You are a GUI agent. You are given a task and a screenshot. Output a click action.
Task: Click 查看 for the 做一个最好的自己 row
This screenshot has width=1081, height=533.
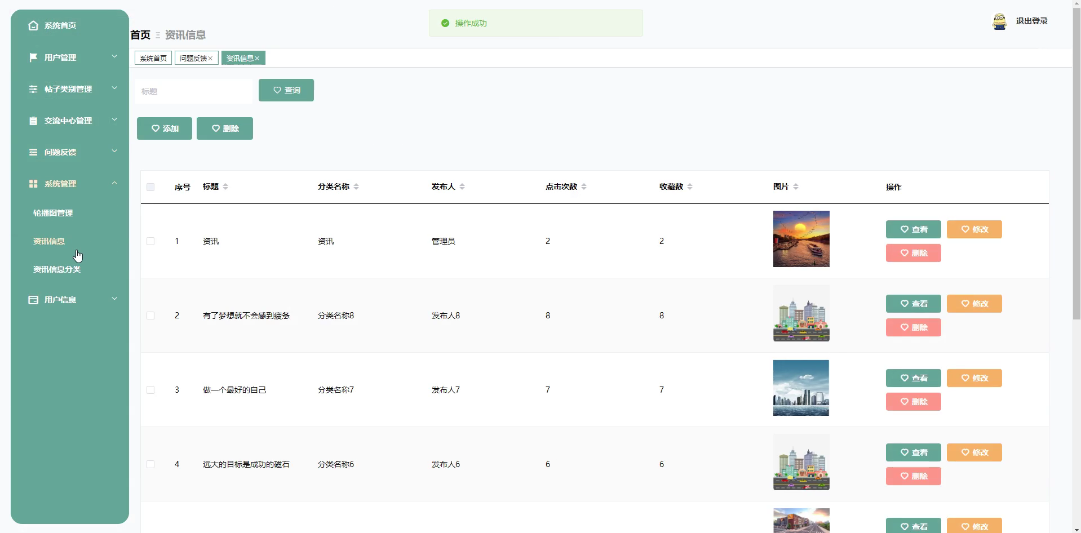pyautogui.click(x=914, y=378)
